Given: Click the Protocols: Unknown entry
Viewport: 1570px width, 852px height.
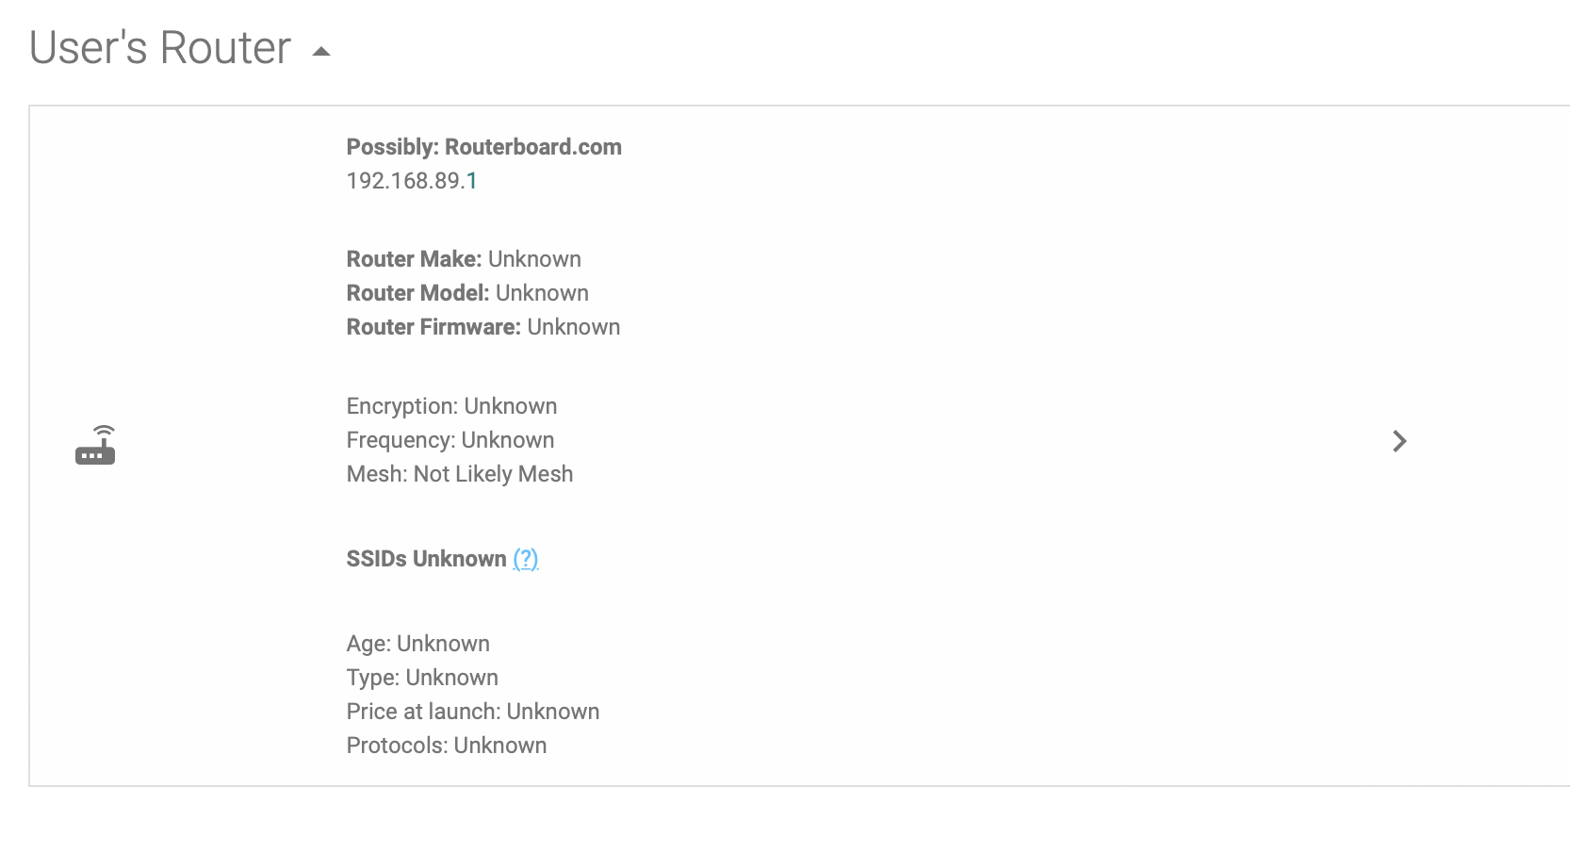Looking at the screenshot, I should [x=447, y=745].
